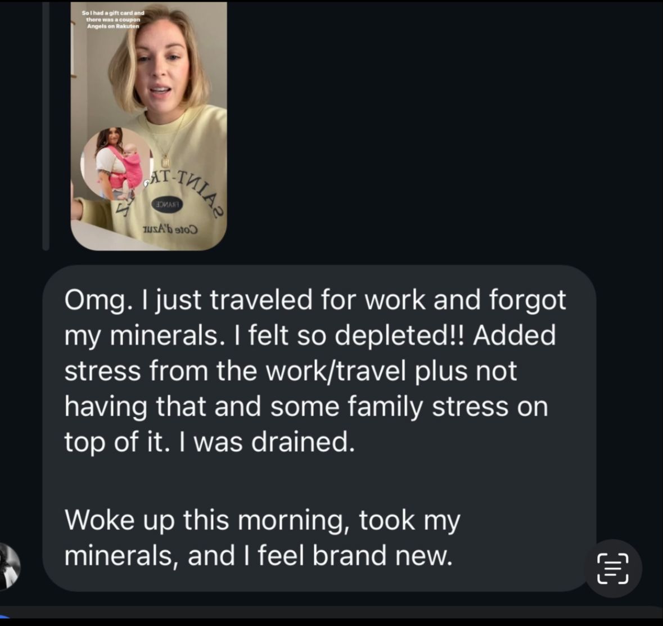Tap the circular baby carrier inset photo
Image resolution: width=663 pixels, height=626 pixels.
click(x=116, y=164)
